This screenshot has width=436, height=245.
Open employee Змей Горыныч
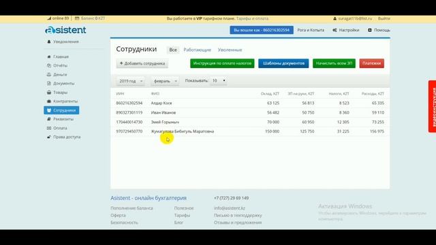point(165,122)
